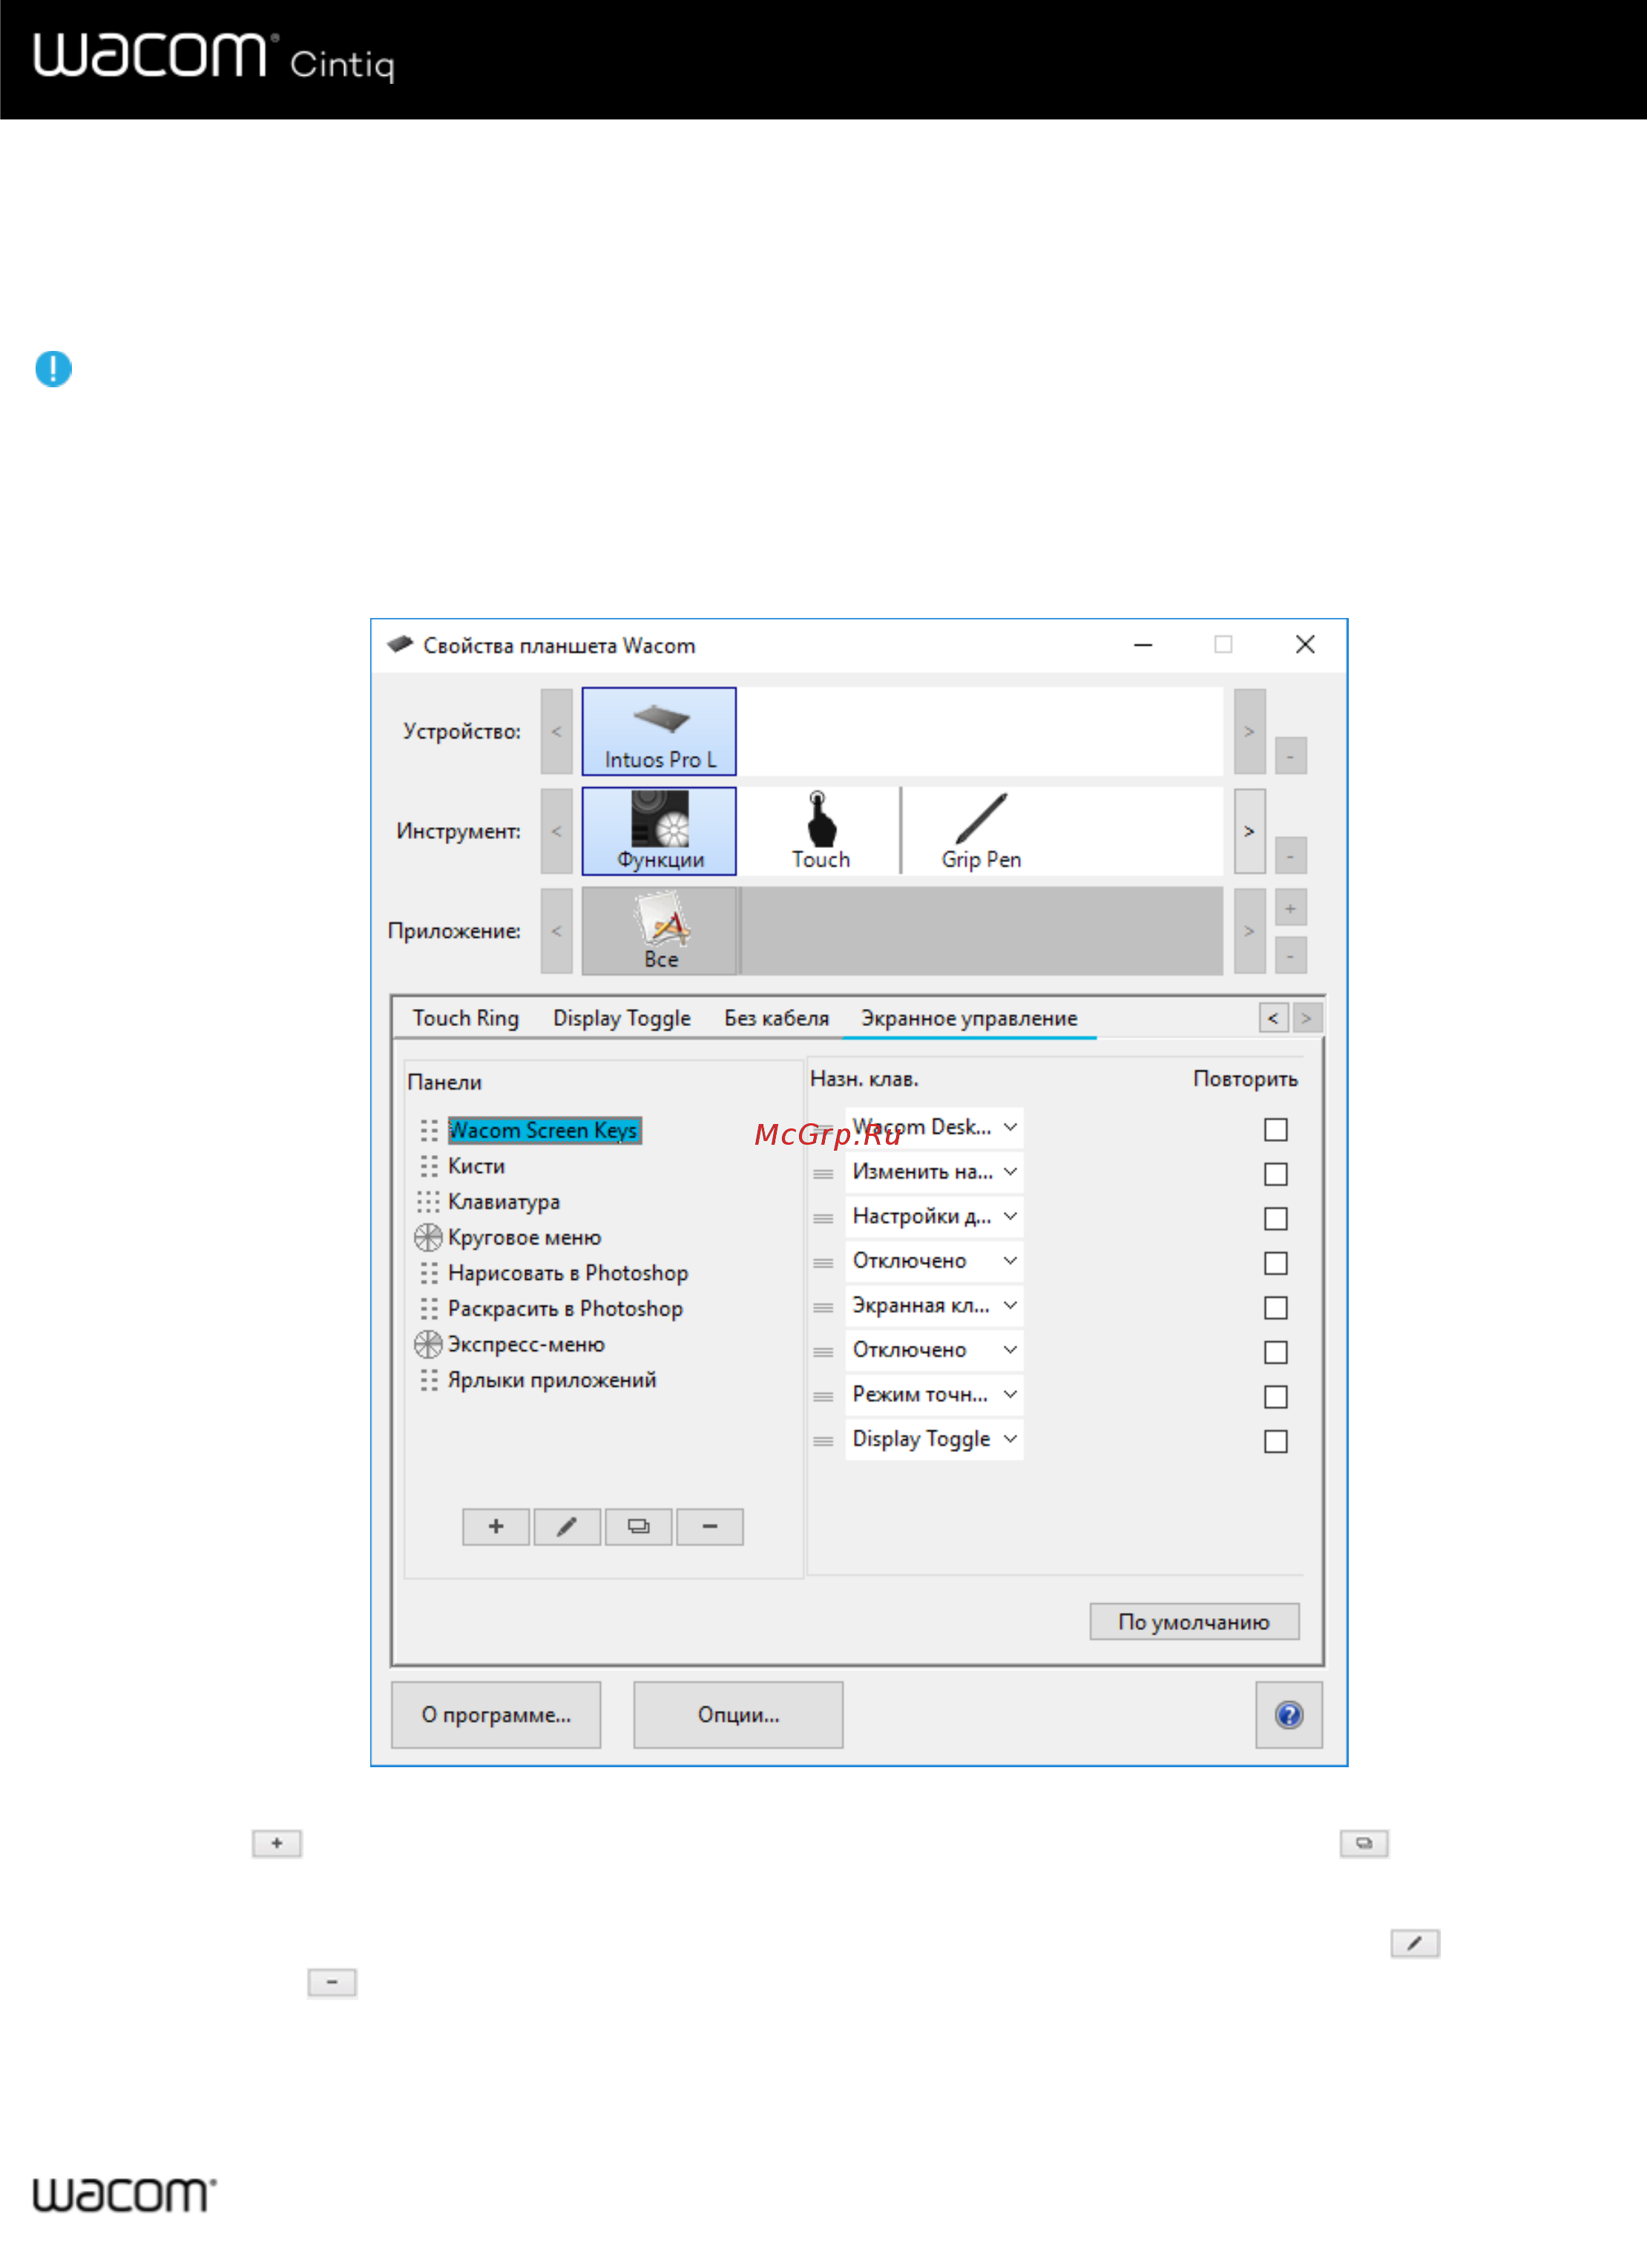Switch to the Display Toggle tab
This screenshot has width=1647, height=2268.
[622, 1018]
